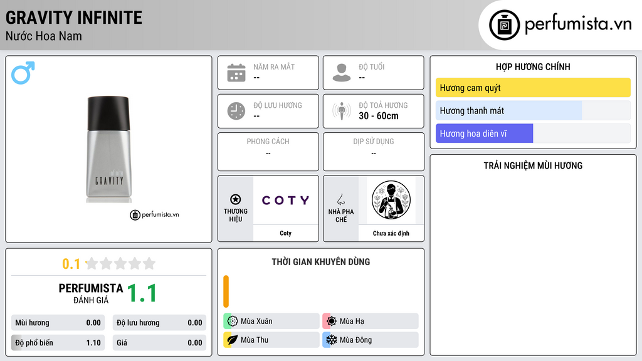Screen dimensions: 642x361
Task: Select the Mùa Hạ season chip
Action: [371, 322]
